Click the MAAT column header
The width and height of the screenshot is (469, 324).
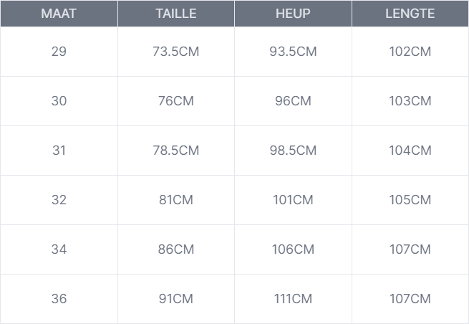tap(59, 14)
